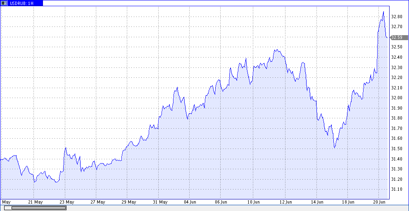409x211 pixels.
Task: Click the 31.40 price axis label
Action: coord(397,159)
